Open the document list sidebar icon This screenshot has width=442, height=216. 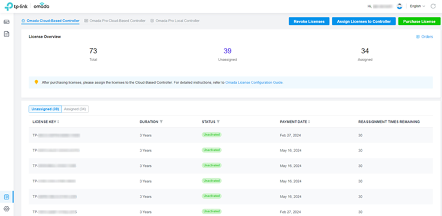coord(7,34)
